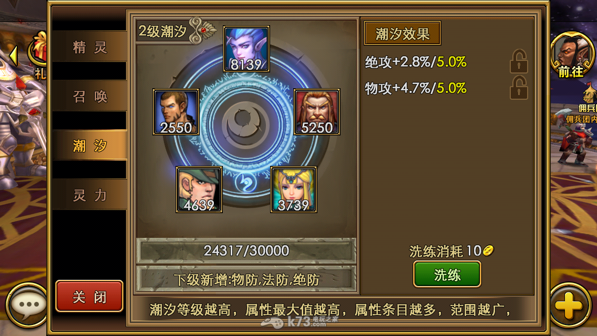Screen dimensions: 597x336
Task: Switch to the 精灵 tab
Action: coord(89,47)
